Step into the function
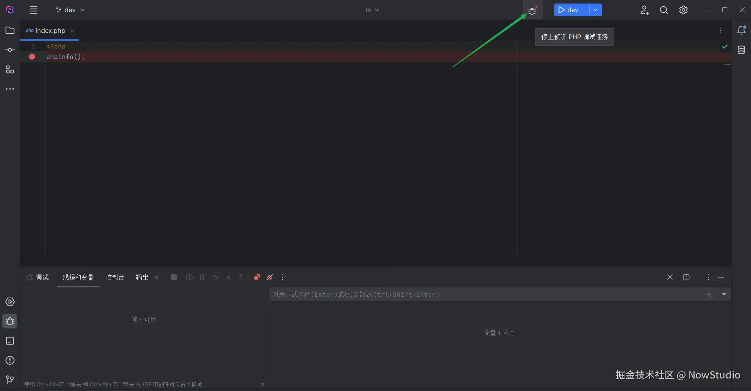Image resolution: width=751 pixels, height=391 pixels. coord(228,277)
